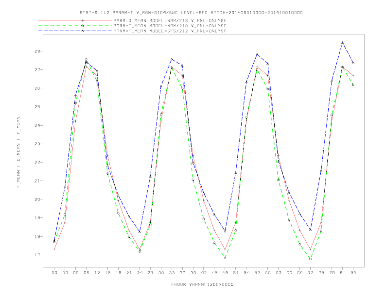Click x-axis forecast hour label 78
This screenshot has width=385, height=297.
coord(332,273)
